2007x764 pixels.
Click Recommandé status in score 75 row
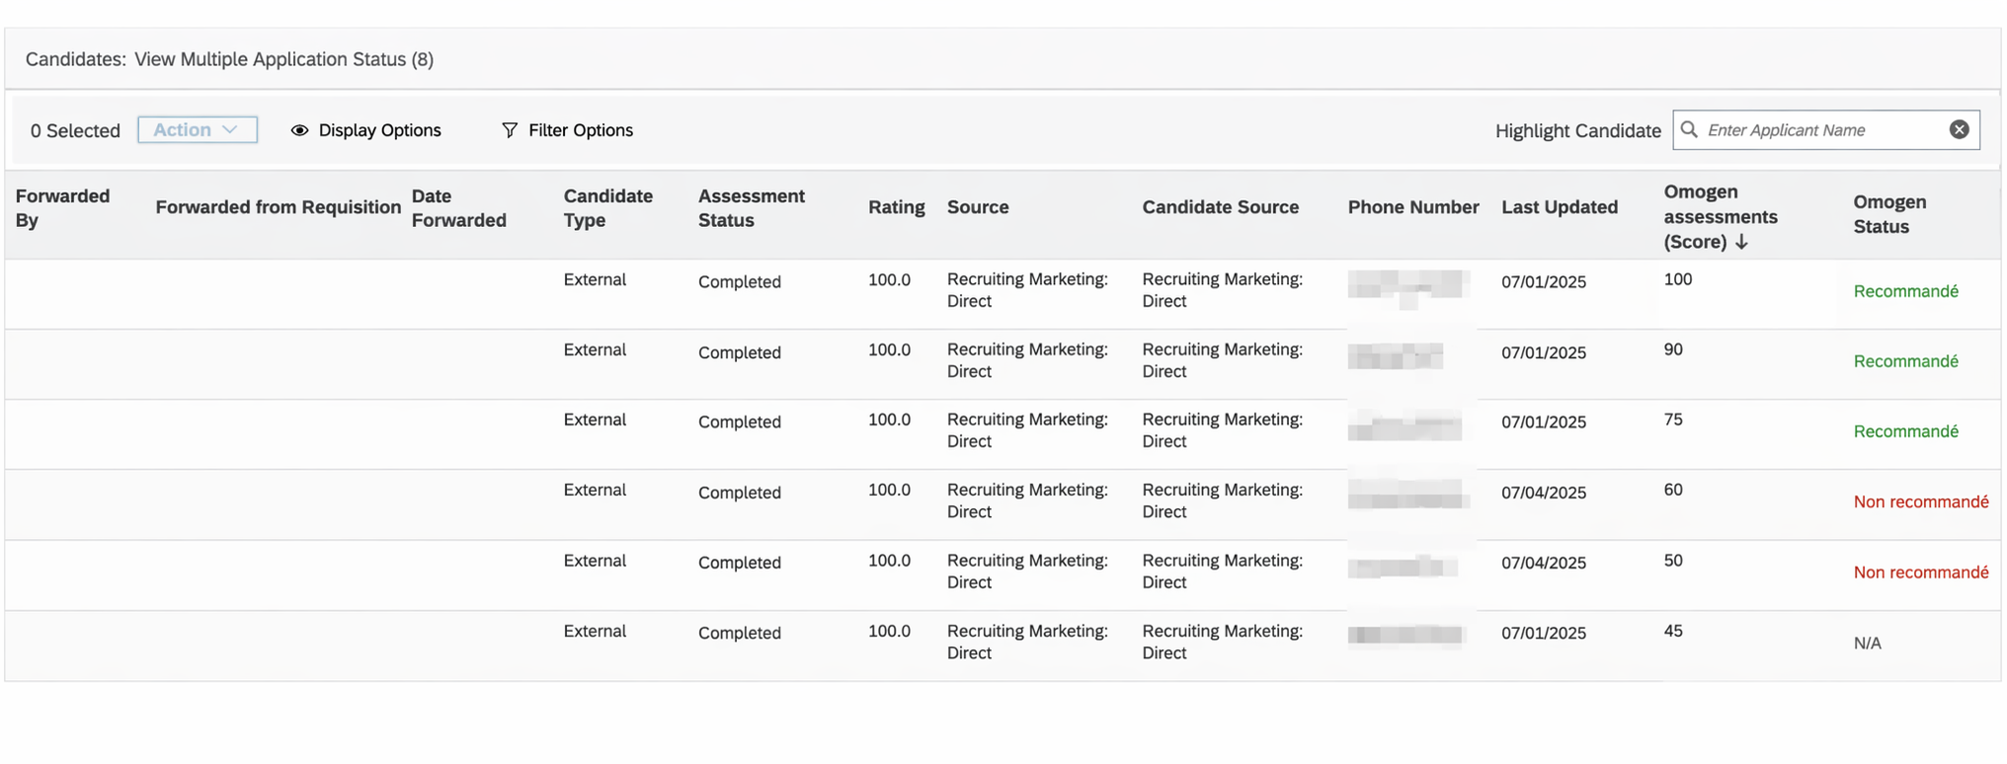1905,431
